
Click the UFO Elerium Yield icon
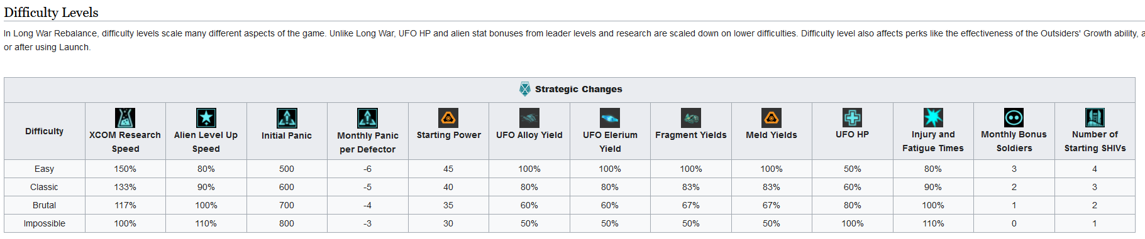(610, 118)
